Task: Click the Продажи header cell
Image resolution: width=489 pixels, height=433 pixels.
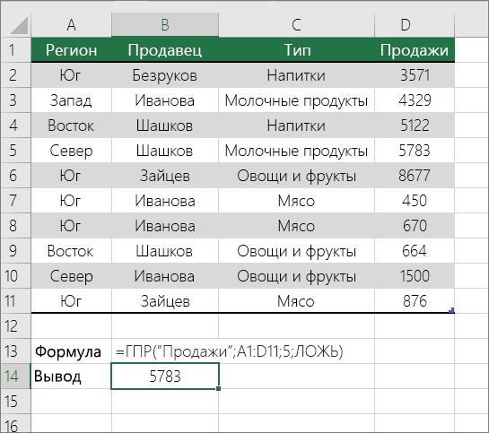Action: click(415, 50)
